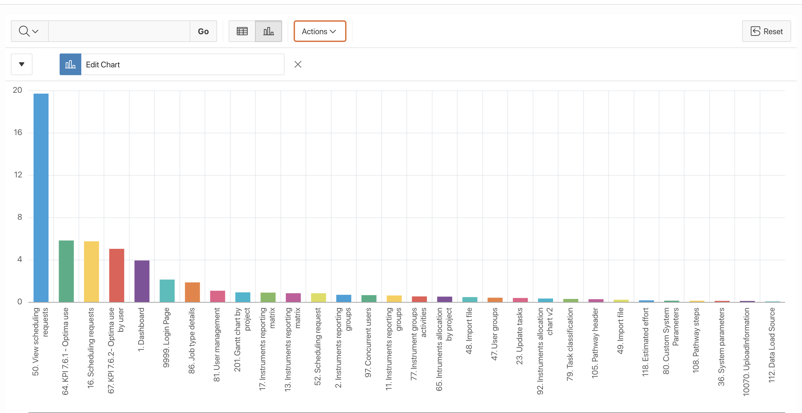Click the pink User management bar
The width and height of the screenshot is (802, 413).
[217, 296]
